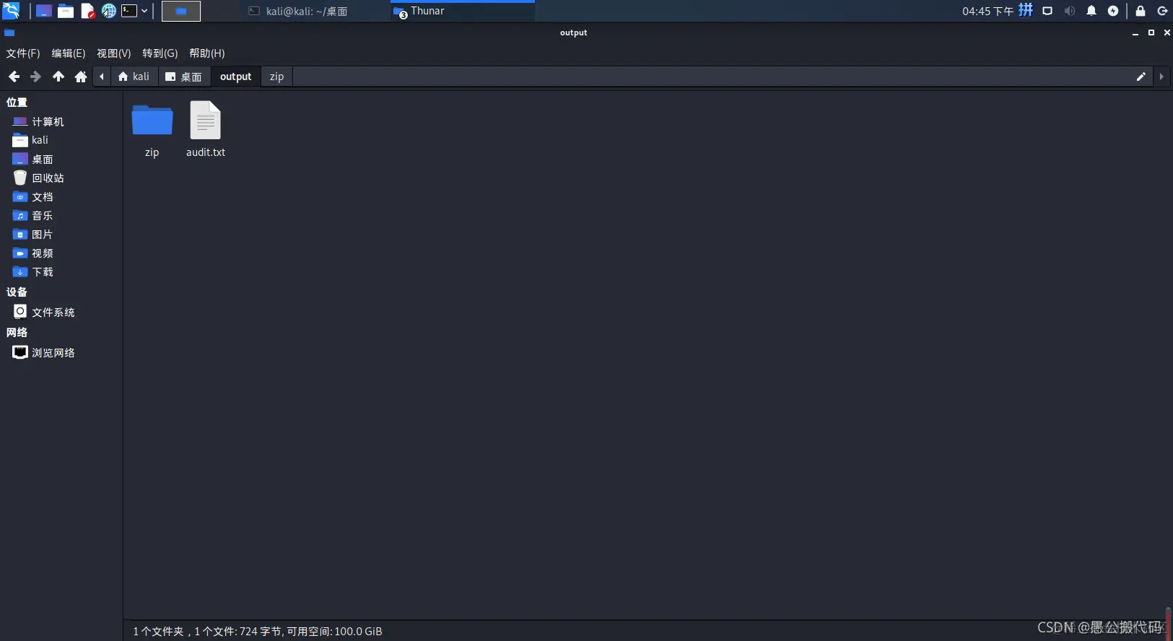Viewport: 1173px width, 641px height.
Task: Toggle location edit with pencil icon
Action: 1141,77
